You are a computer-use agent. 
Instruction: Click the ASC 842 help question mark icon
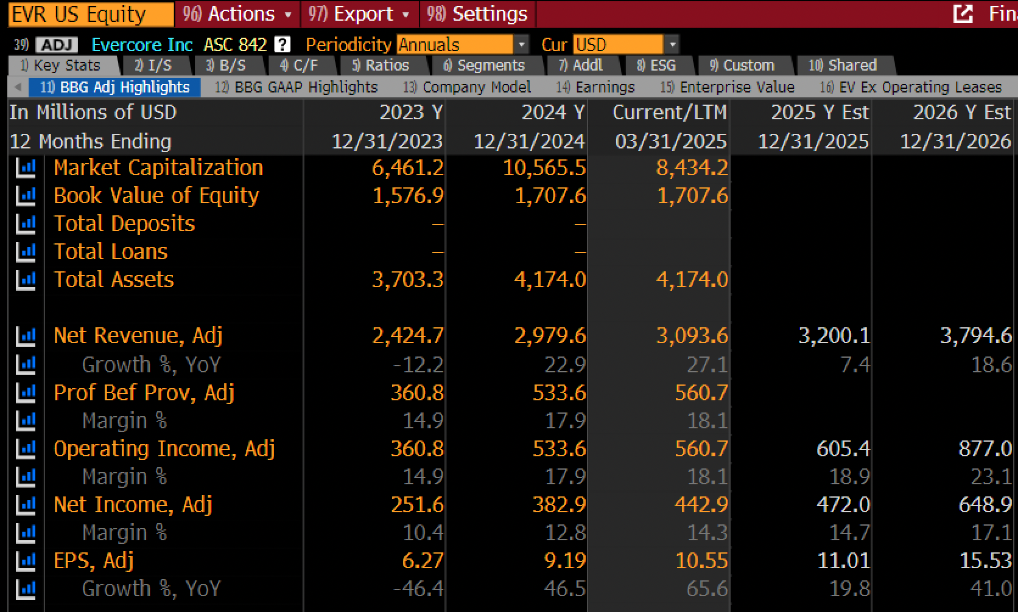(x=282, y=45)
